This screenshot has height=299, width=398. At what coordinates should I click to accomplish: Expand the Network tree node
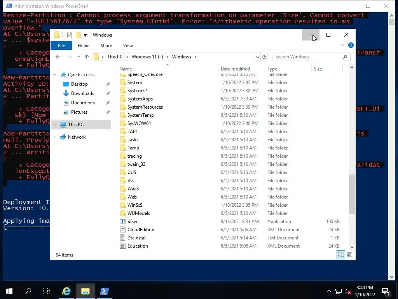(x=55, y=137)
